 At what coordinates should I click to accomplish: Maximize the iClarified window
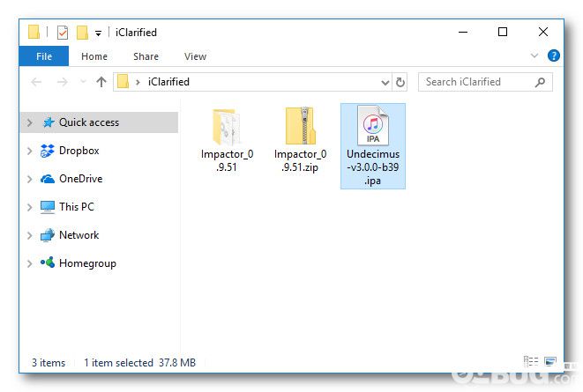pos(503,32)
